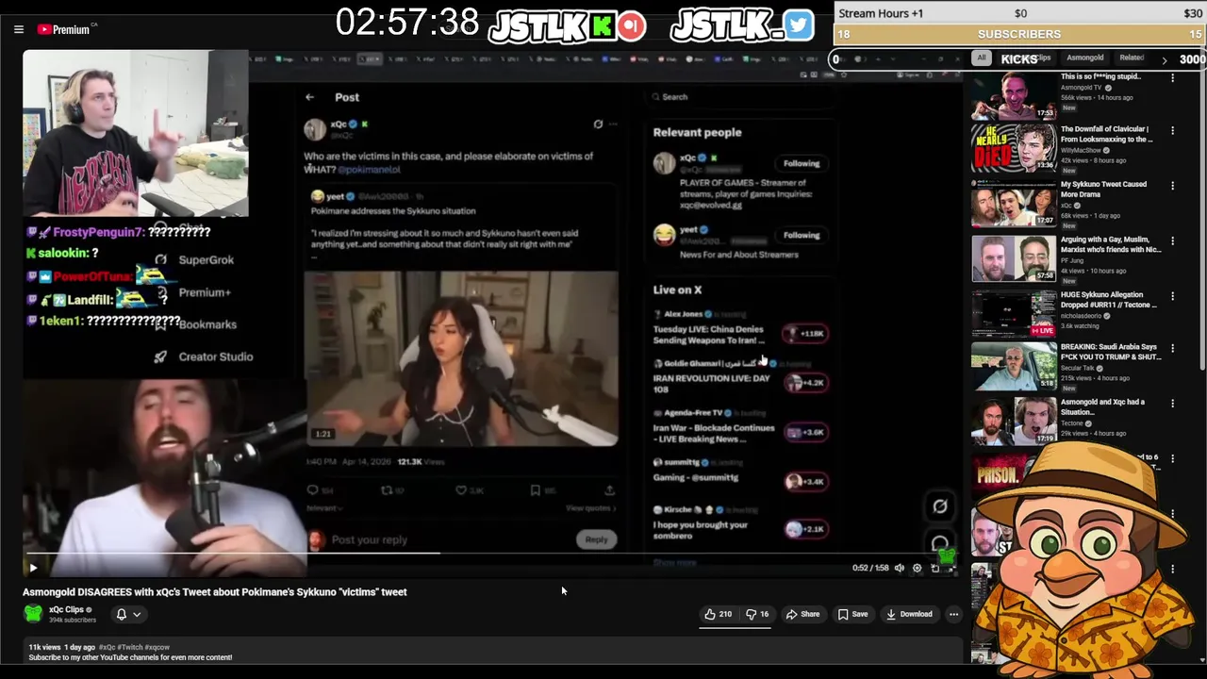Click Following button next to yeet

802,235
